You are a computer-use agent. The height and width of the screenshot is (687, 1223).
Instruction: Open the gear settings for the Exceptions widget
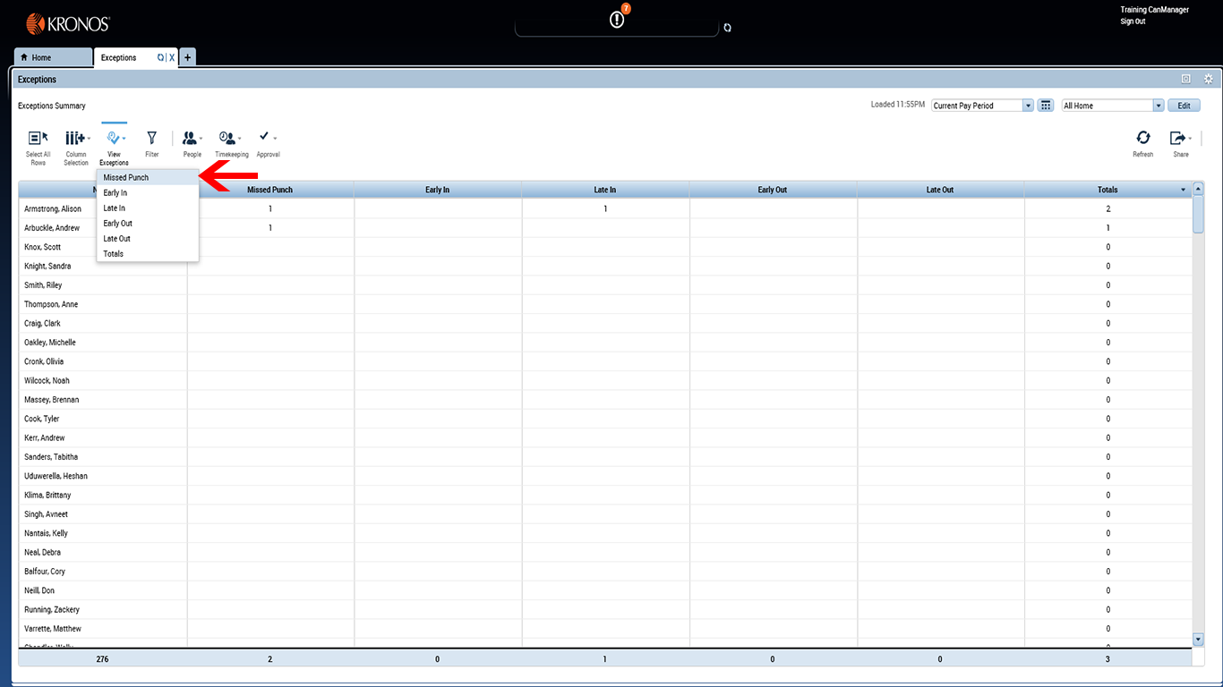pos(1208,79)
